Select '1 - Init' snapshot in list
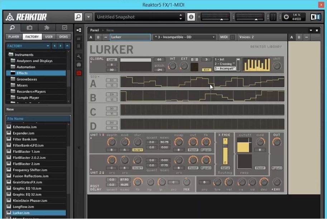Viewport: 327px width, 219px height. [x=225, y=59]
